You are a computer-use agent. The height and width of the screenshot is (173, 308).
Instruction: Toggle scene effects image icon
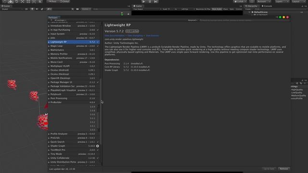(x=42, y=9)
